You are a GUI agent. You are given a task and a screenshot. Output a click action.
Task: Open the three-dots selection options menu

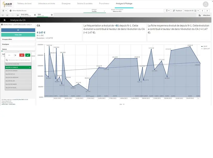pos(9,55)
